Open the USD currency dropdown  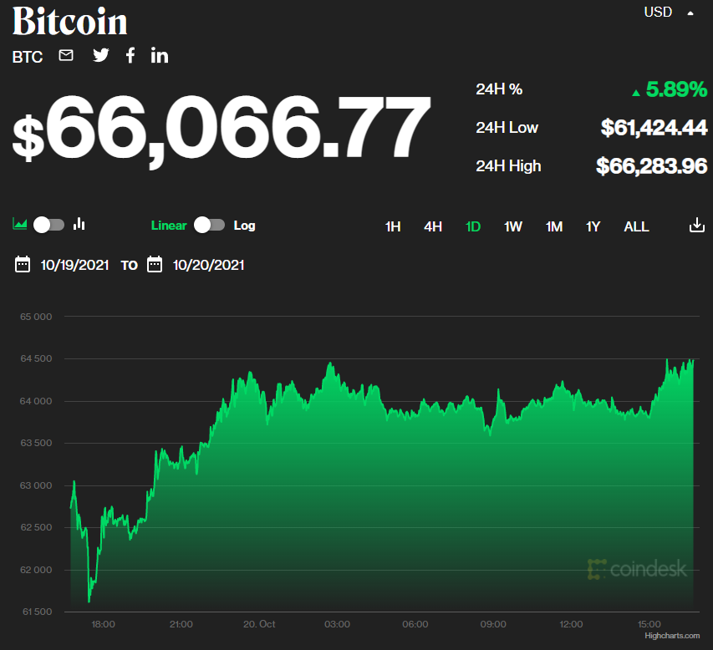click(669, 13)
